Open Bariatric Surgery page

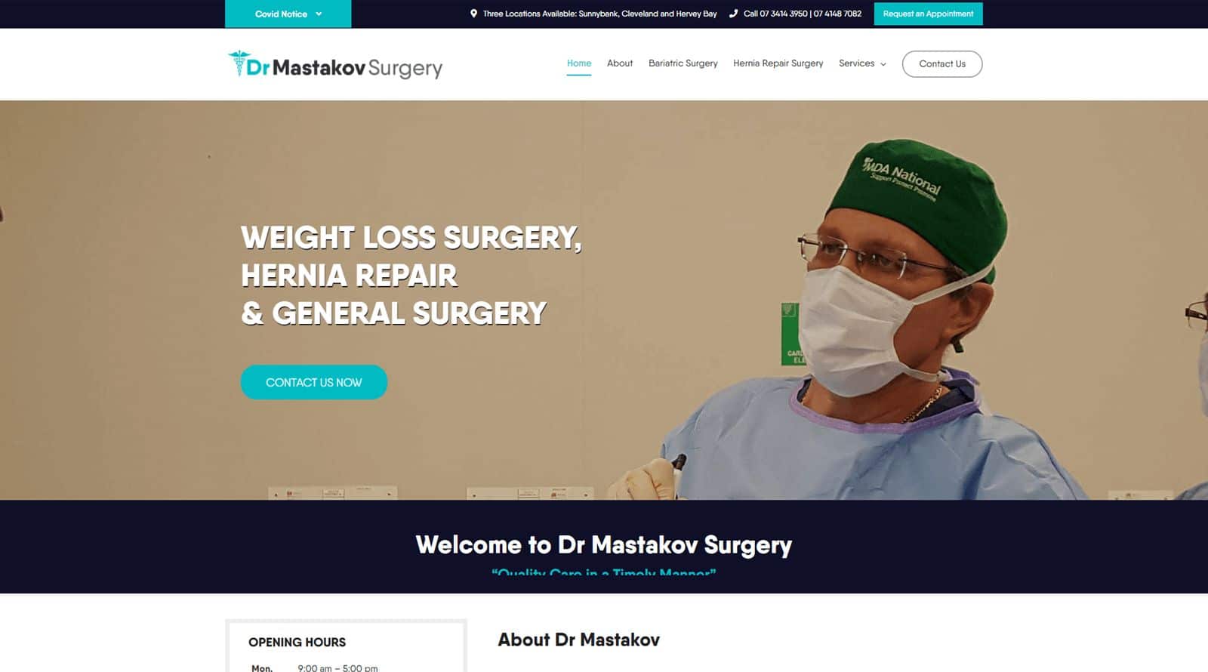(x=683, y=63)
